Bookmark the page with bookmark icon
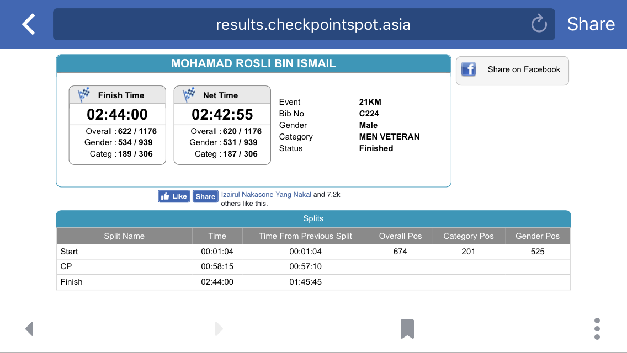This screenshot has width=627, height=353. tap(407, 329)
